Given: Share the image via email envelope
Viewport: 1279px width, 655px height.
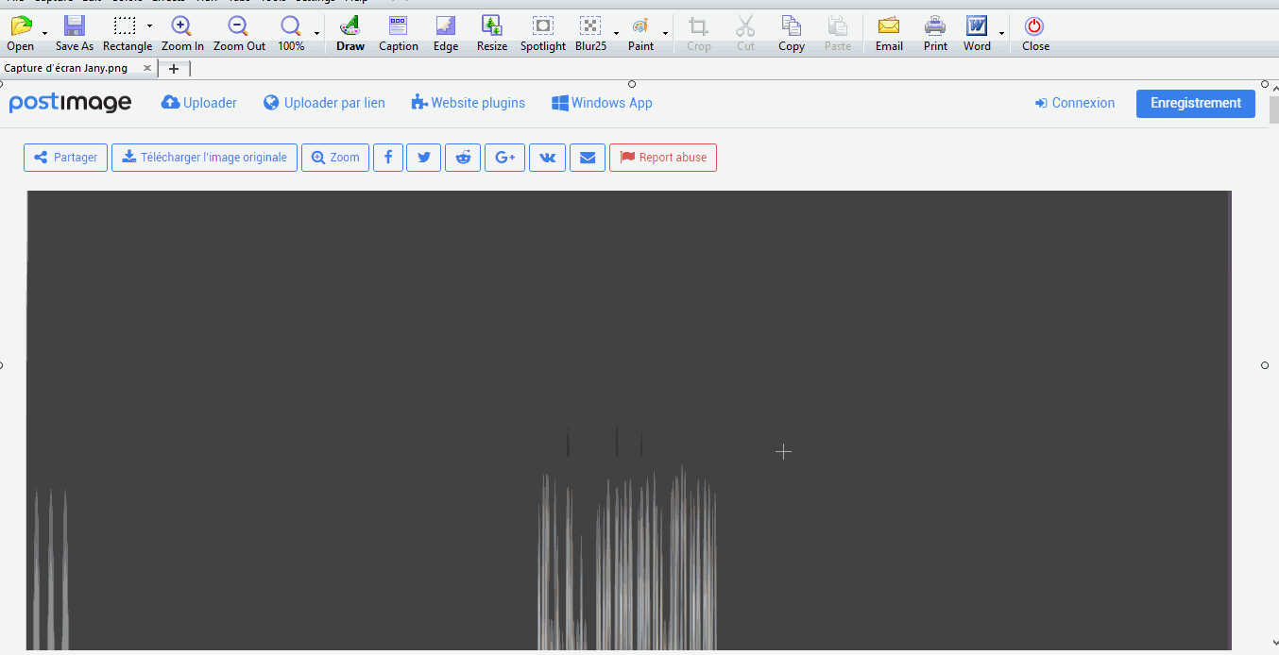Looking at the screenshot, I should click(x=588, y=158).
